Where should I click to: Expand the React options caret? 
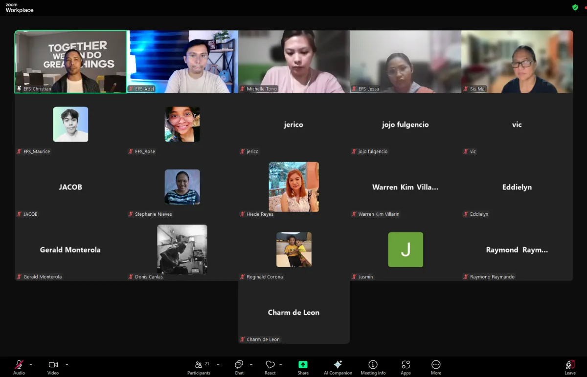click(x=280, y=364)
